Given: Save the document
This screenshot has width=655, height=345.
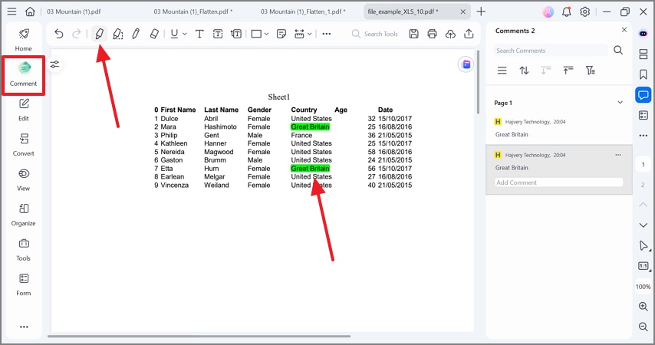Looking at the screenshot, I should coord(413,34).
